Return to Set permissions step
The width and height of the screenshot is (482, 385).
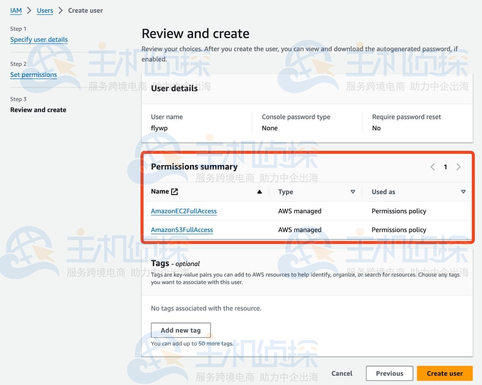(x=33, y=74)
